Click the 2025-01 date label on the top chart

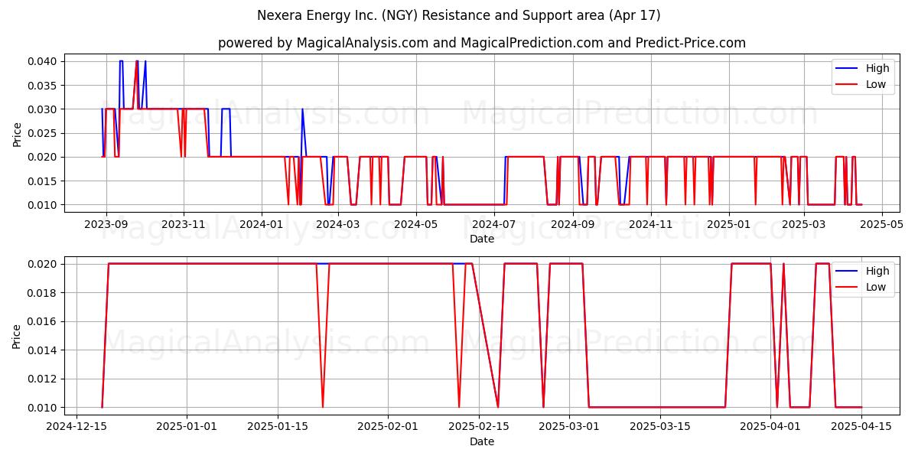coord(729,224)
